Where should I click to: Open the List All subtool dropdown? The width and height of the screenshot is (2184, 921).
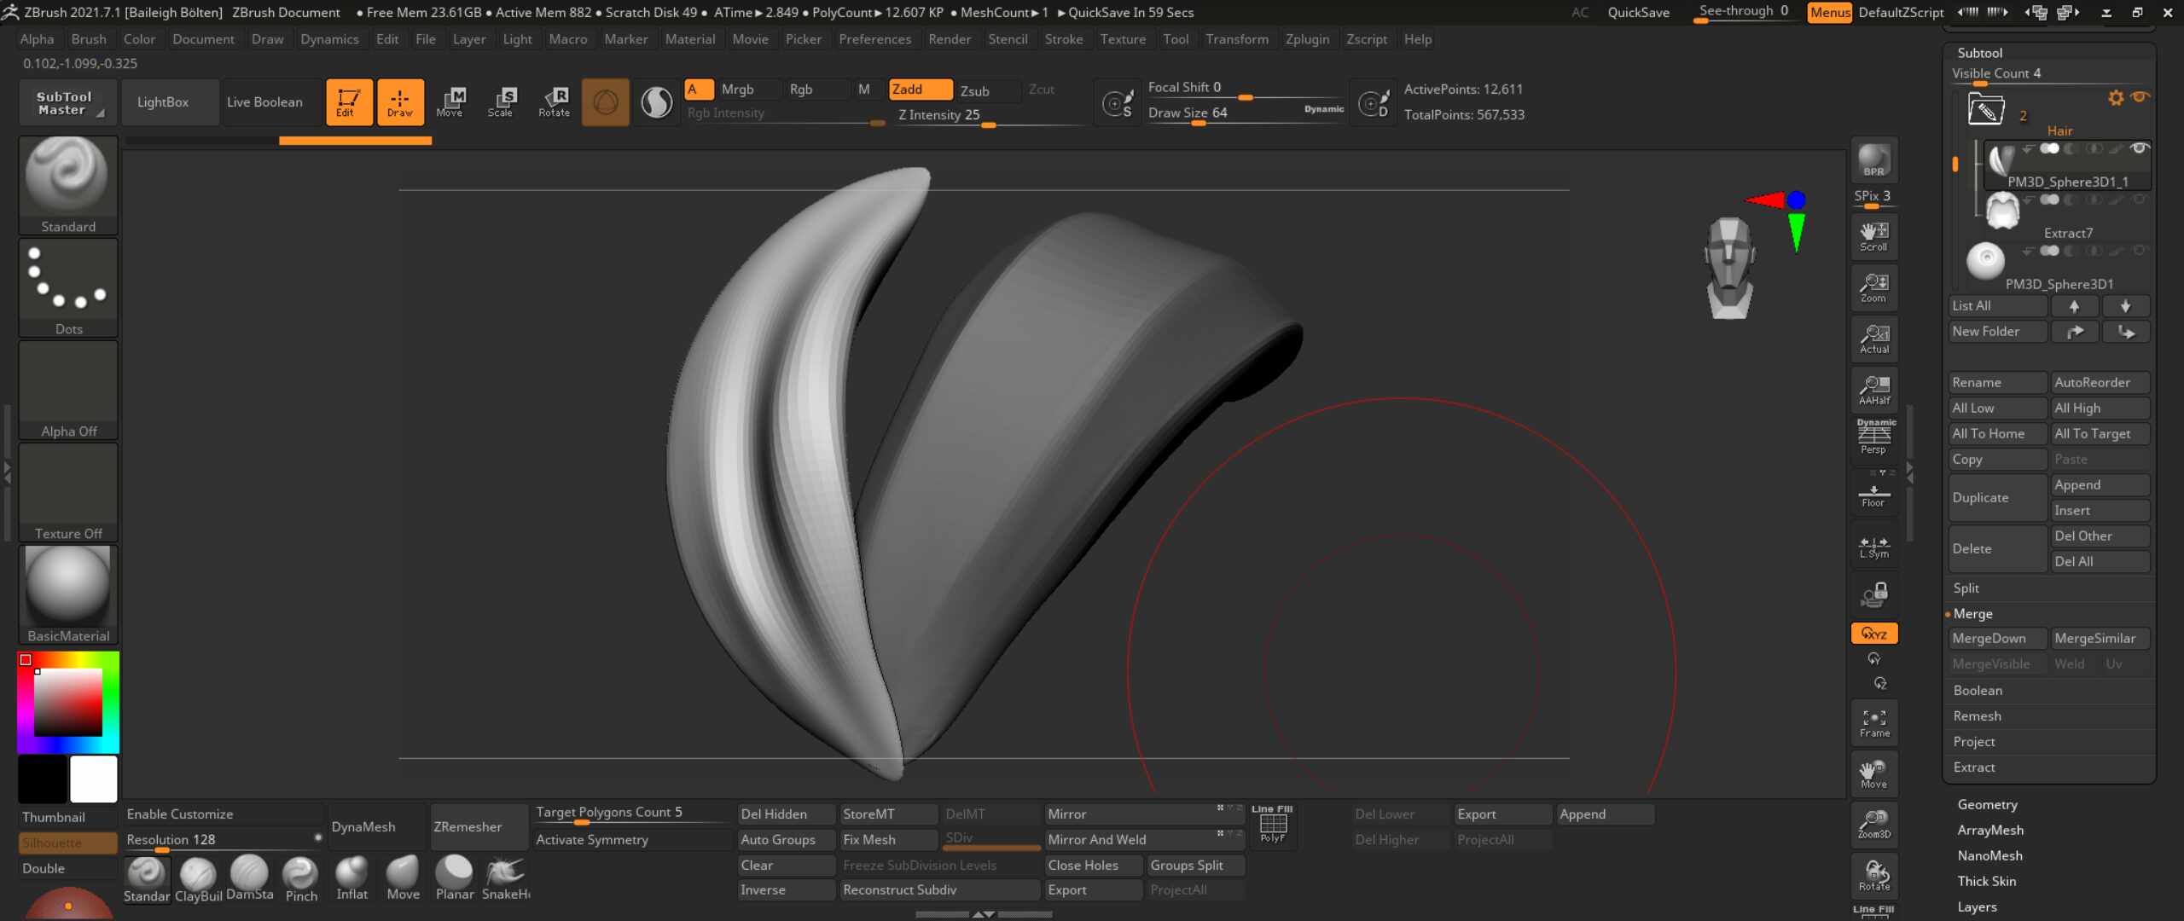[1996, 305]
